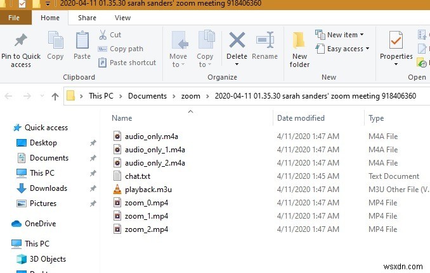Click the OneDrive cloud icon
Screen dimensions: 430x273
click(16, 224)
